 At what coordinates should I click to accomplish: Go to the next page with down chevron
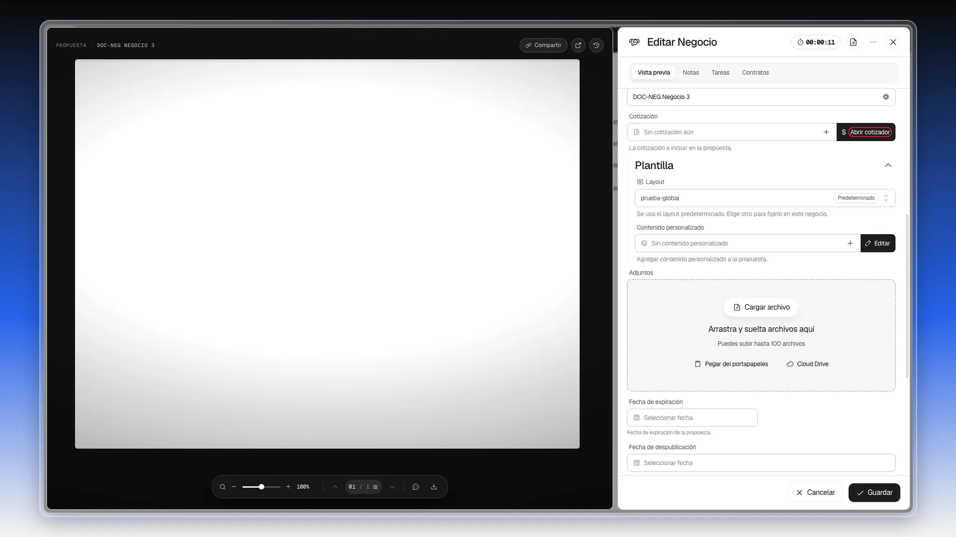392,487
